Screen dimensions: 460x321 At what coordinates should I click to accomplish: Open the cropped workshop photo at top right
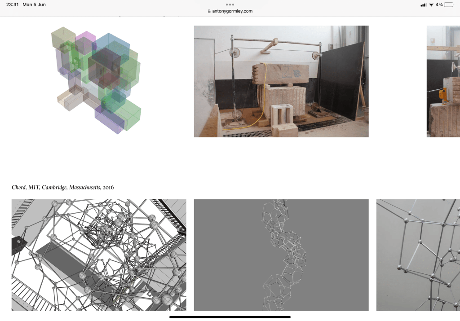(x=443, y=81)
